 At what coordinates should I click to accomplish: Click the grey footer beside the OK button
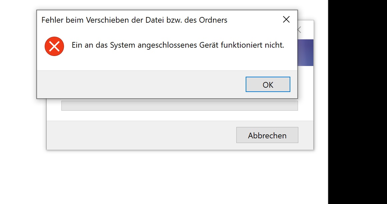coord(141,84)
